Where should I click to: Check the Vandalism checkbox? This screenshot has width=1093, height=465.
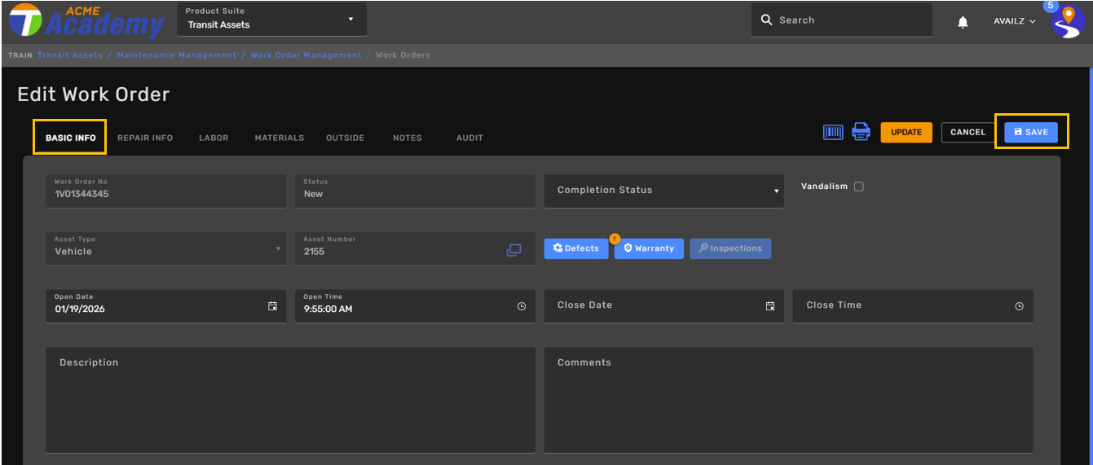[858, 186]
